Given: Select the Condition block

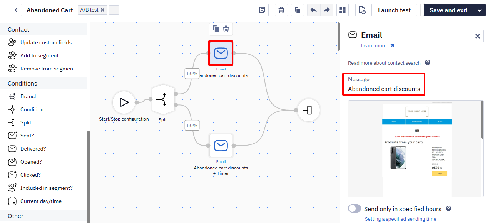Looking at the screenshot, I should click(32, 109).
